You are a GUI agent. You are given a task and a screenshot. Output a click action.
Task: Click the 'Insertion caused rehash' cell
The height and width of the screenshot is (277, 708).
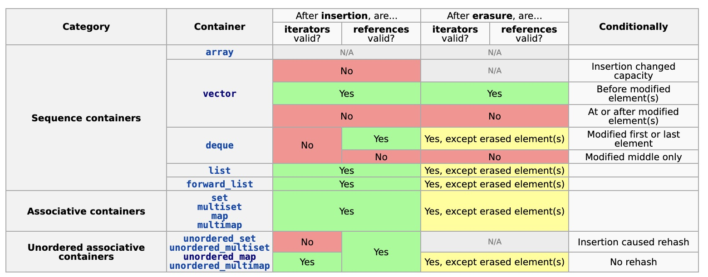point(634,242)
